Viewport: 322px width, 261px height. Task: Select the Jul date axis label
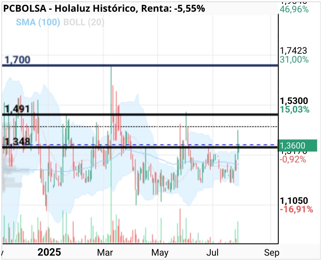pos(213,252)
